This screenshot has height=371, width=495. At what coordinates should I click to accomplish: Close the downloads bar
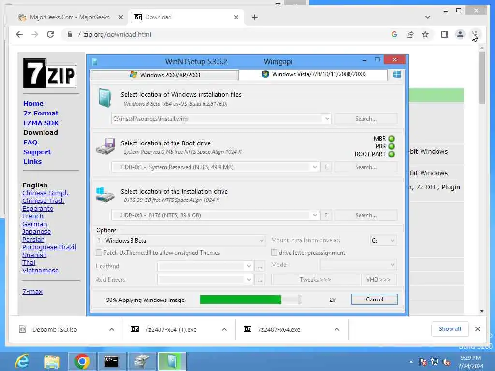click(x=477, y=329)
